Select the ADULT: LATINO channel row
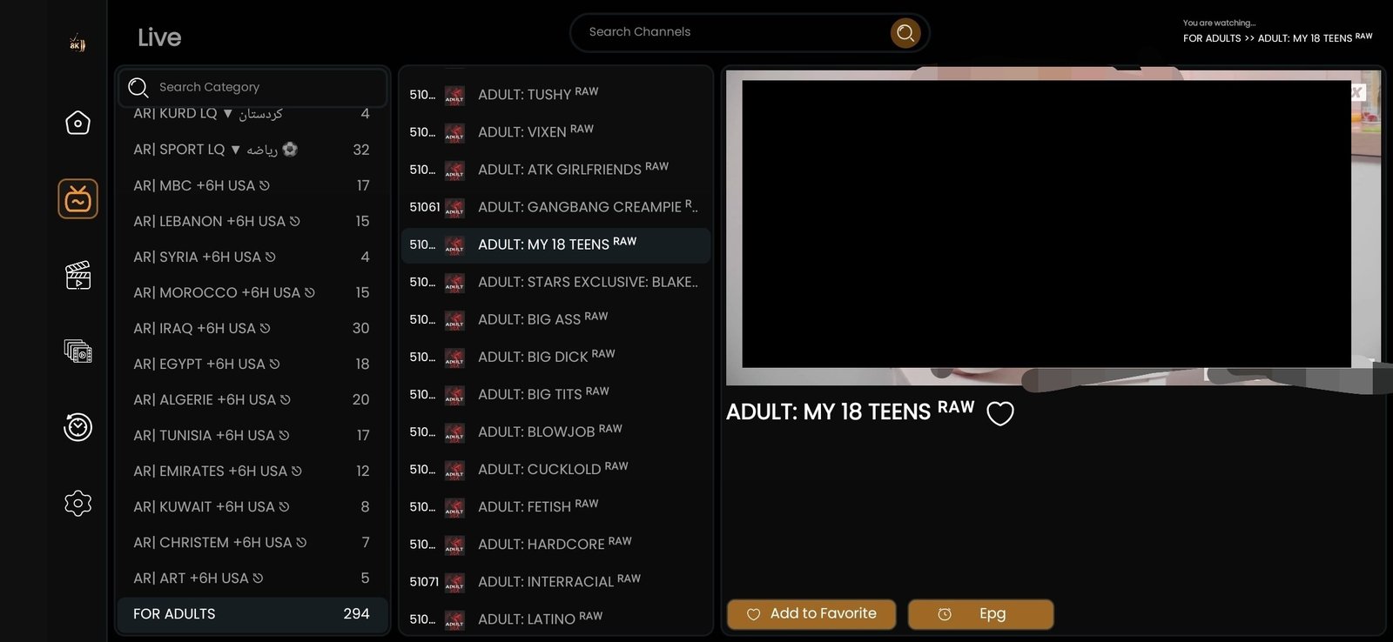Viewport: 1393px width, 642px height. click(555, 619)
